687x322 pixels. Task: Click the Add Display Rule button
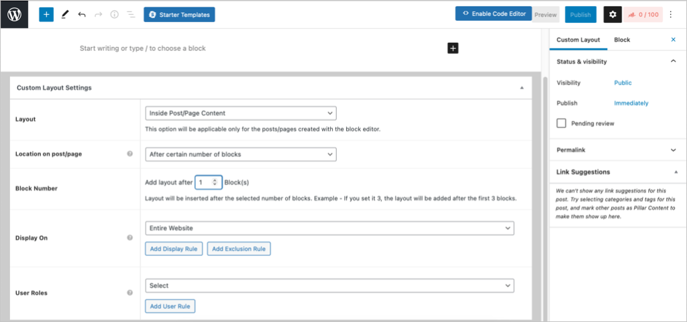click(173, 249)
